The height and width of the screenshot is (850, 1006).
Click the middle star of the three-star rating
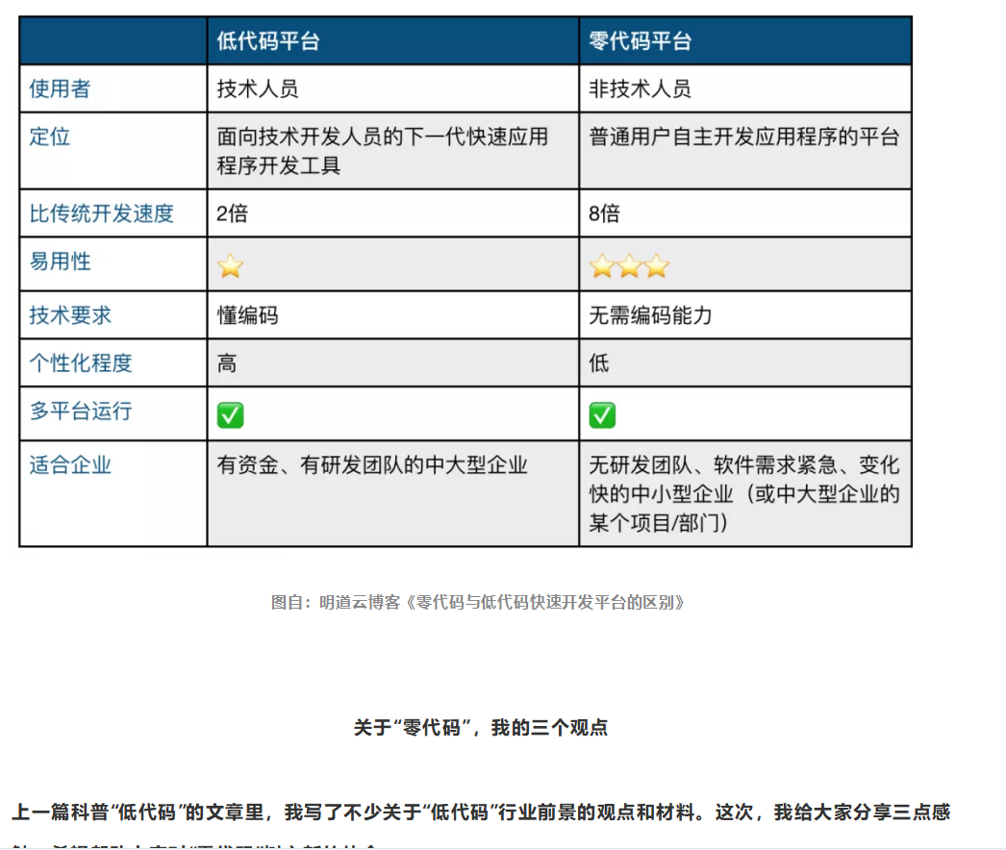click(x=627, y=265)
